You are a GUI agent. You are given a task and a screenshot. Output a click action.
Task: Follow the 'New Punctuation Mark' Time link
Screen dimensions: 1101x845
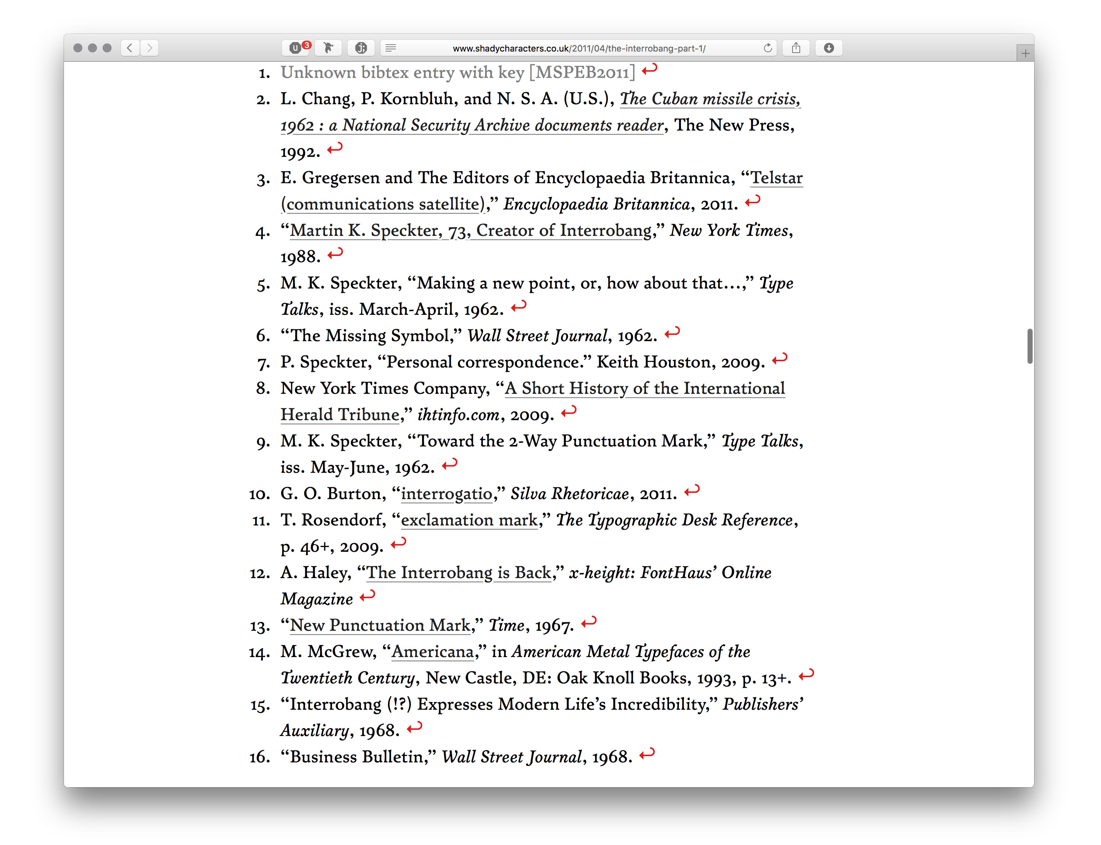(x=380, y=625)
